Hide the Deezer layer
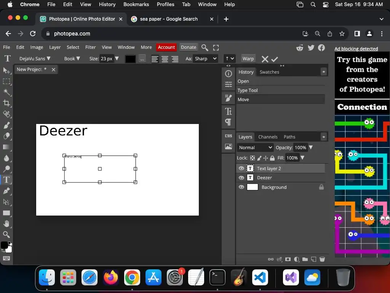390x293 pixels. 241,178
